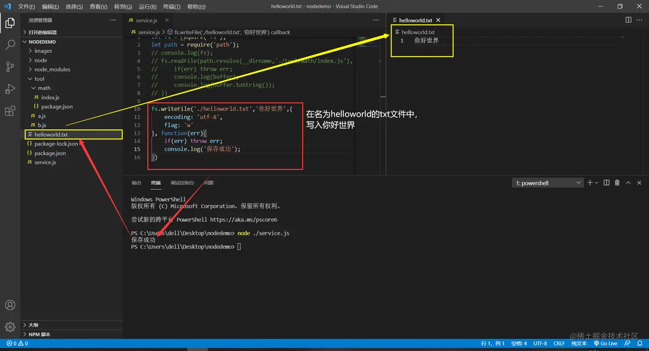Click the VS Code logo icon in title bar
This screenshot has height=351, width=649.
coord(7,6)
